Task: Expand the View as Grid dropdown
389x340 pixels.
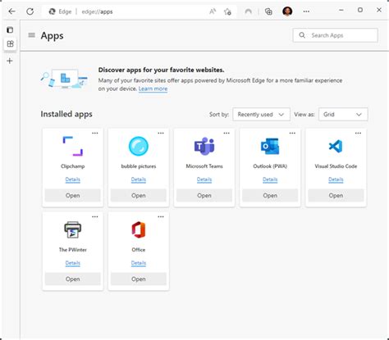Action: click(x=343, y=115)
